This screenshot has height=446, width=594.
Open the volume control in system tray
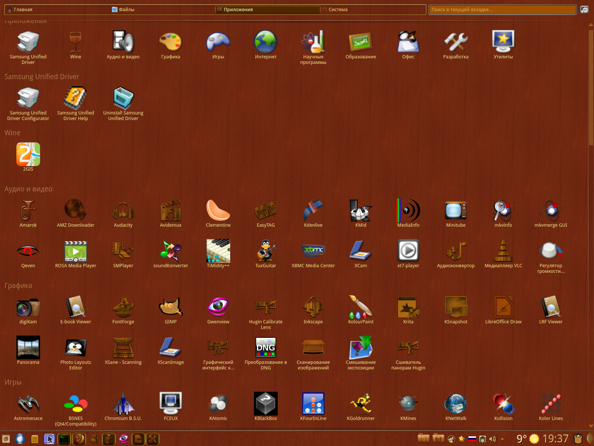click(x=492, y=439)
